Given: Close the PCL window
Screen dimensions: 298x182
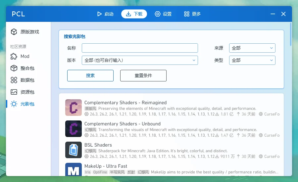Looking at the screenshot, I should point(283,14).
